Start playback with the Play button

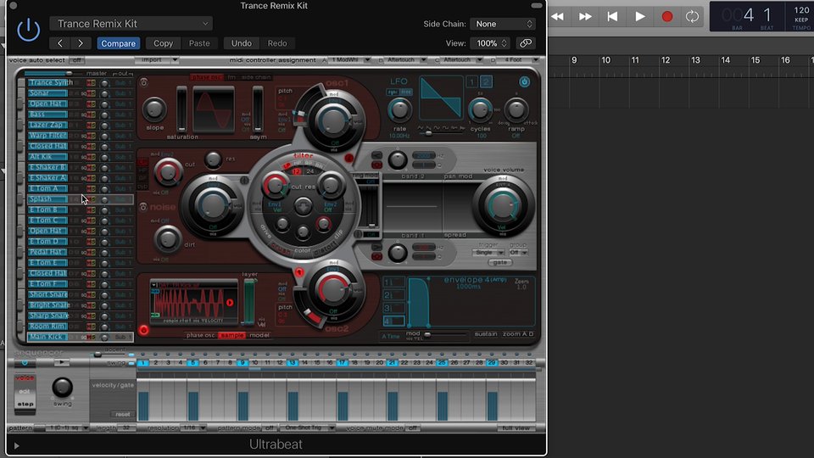[640, 17]
